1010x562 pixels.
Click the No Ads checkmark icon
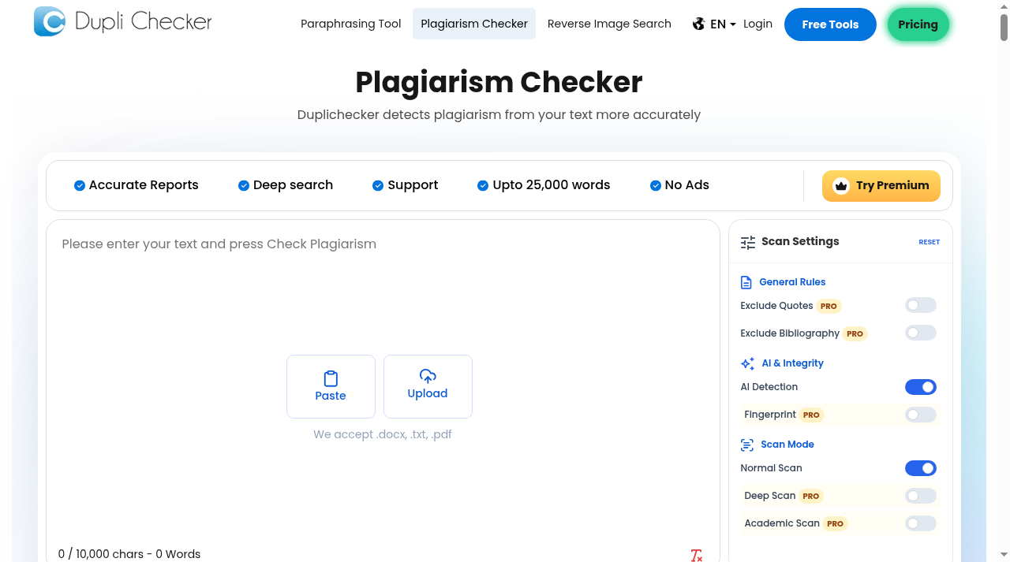(x=655, y=186)
